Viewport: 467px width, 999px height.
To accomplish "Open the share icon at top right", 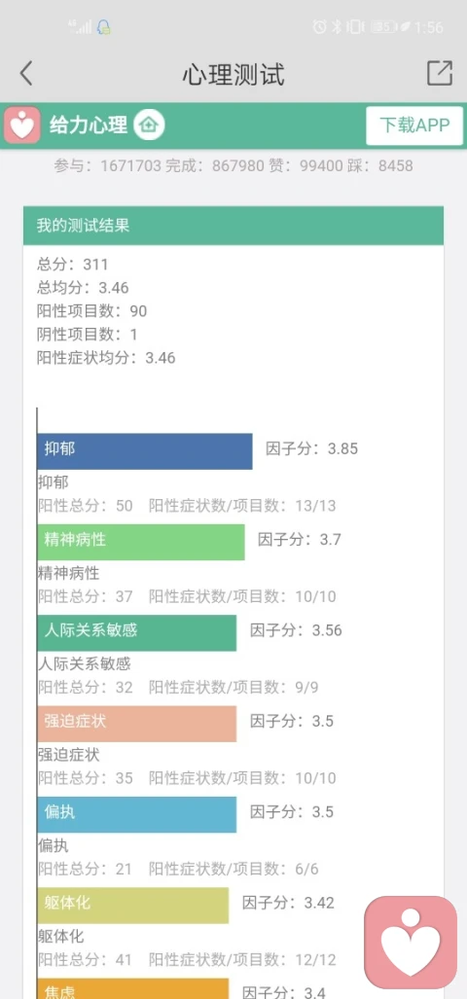I will pyautogui.click(x=440, y=73).
